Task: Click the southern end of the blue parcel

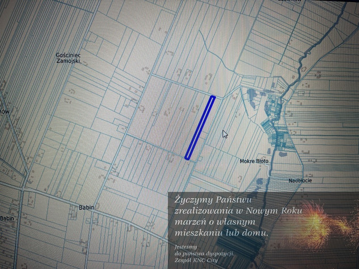Action: tap(188, 156)
